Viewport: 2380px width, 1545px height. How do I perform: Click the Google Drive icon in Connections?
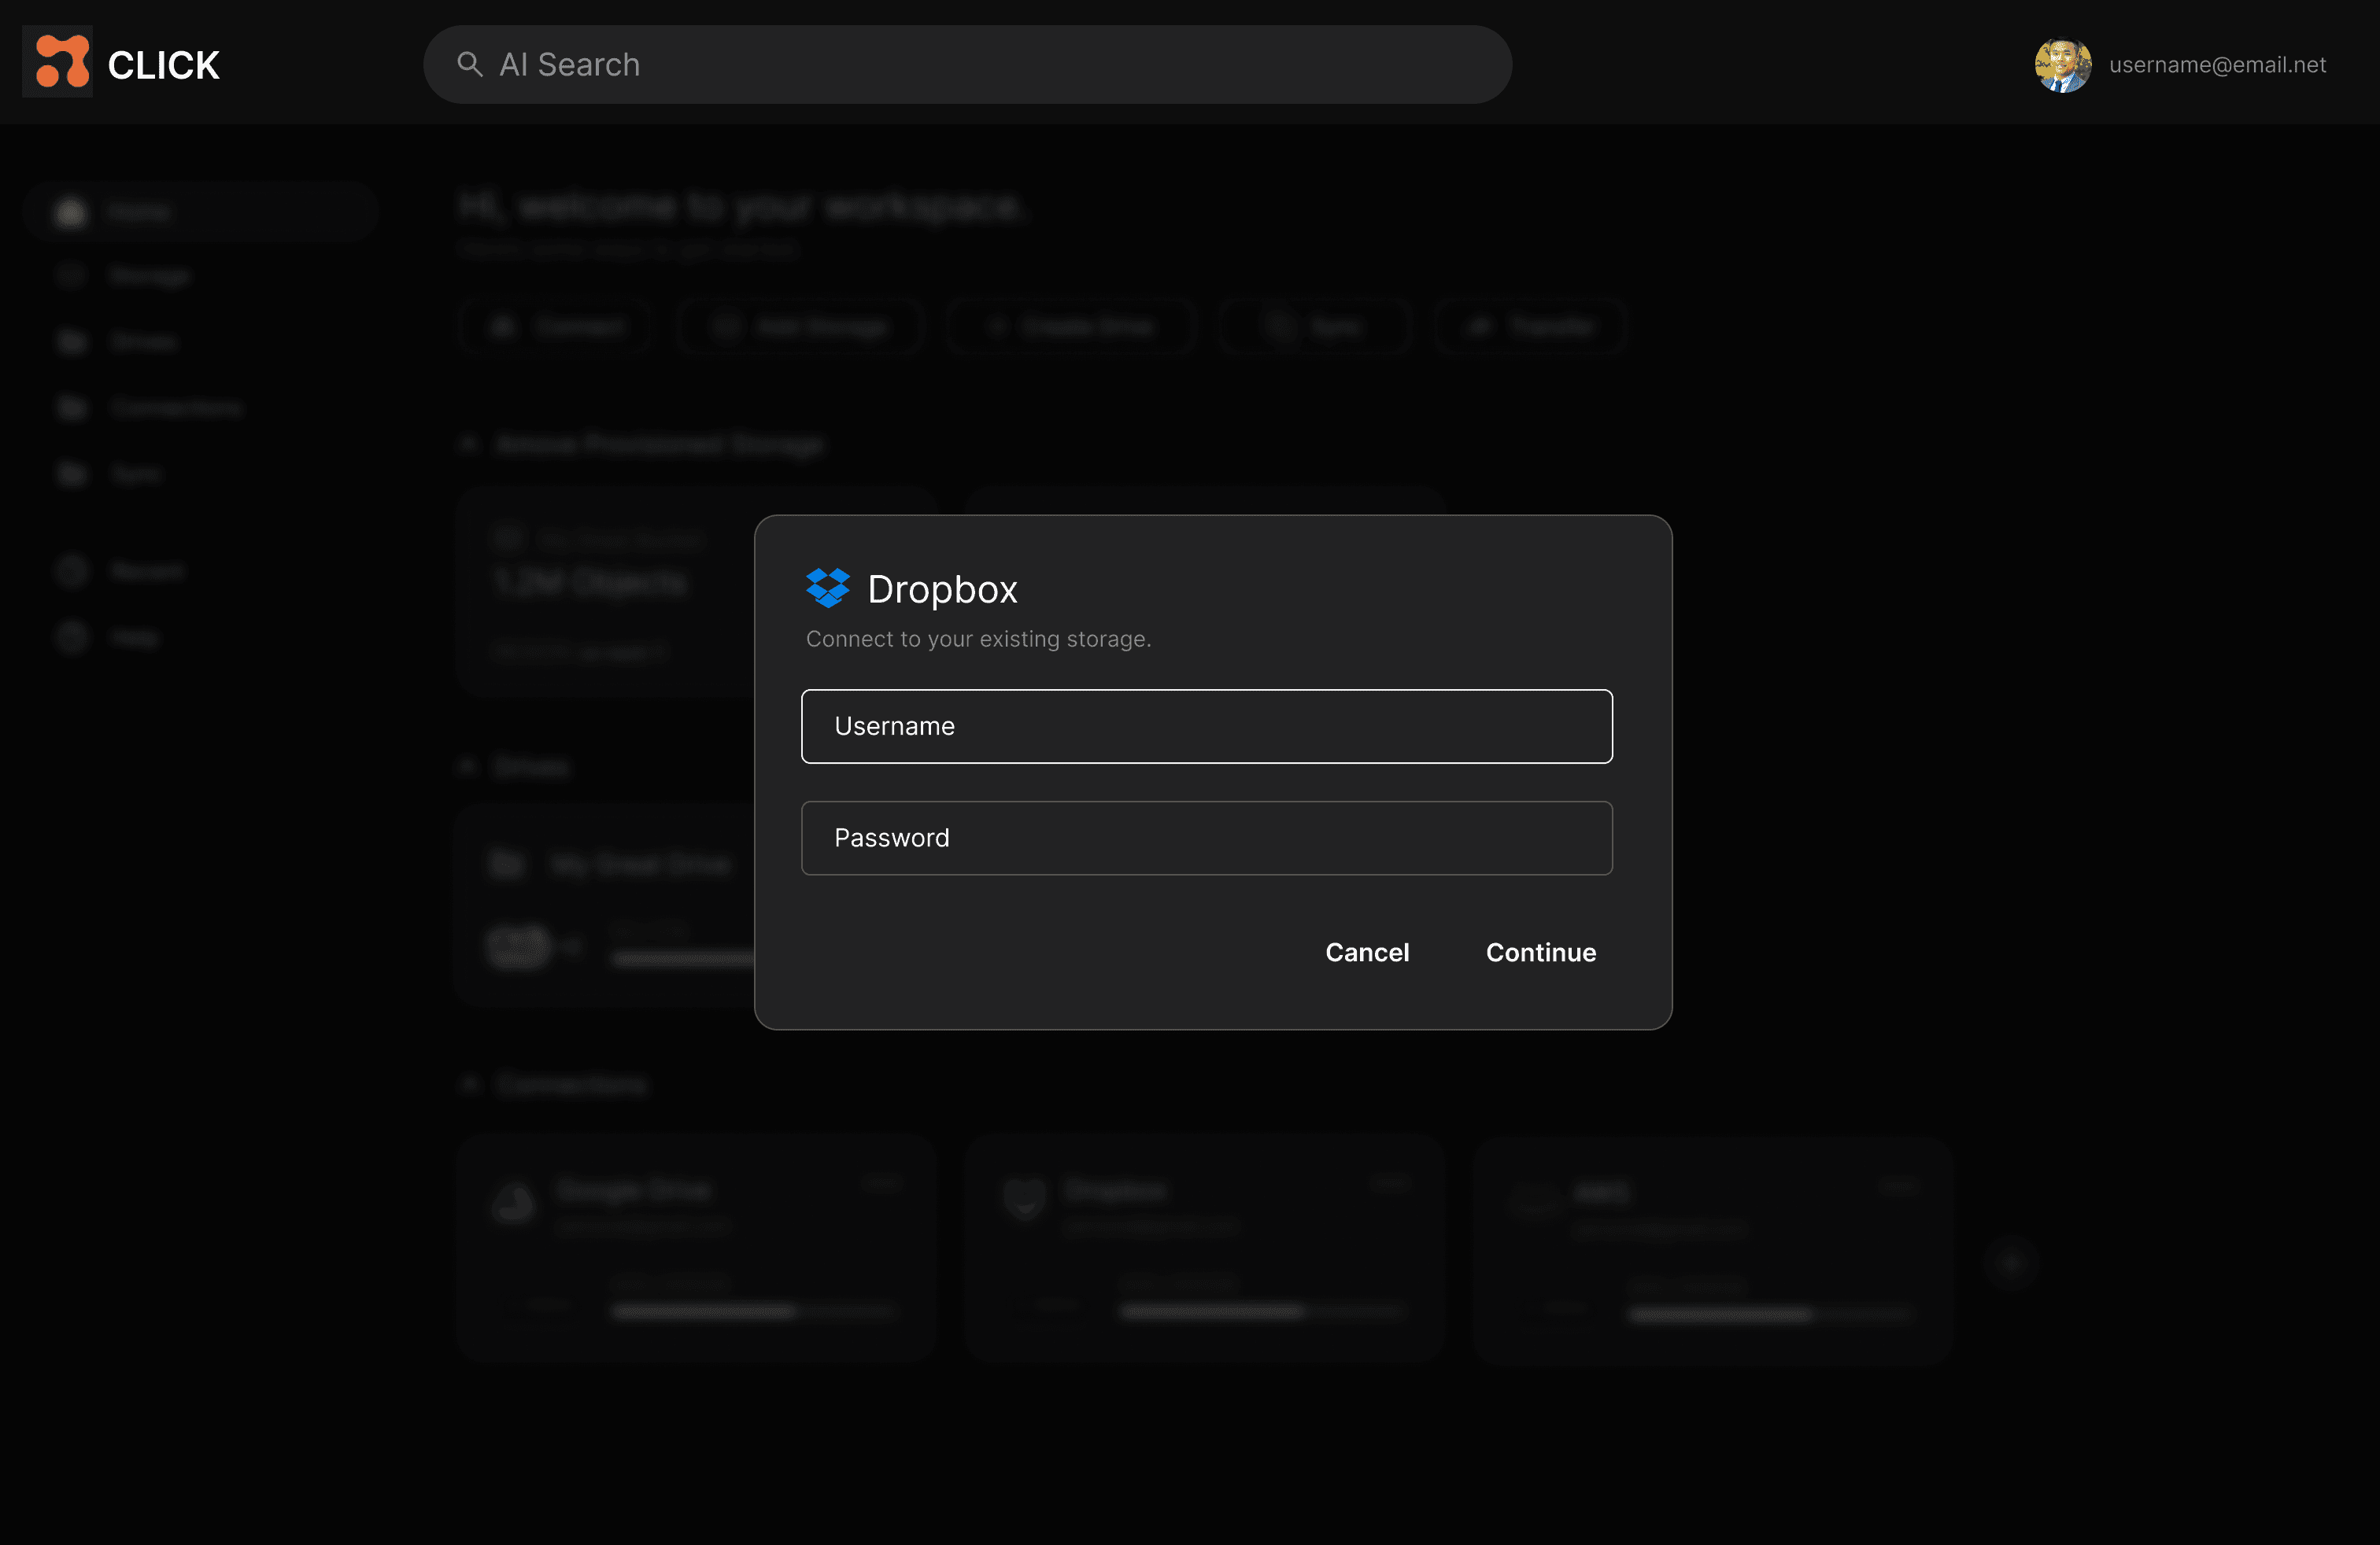point(514,1204)
